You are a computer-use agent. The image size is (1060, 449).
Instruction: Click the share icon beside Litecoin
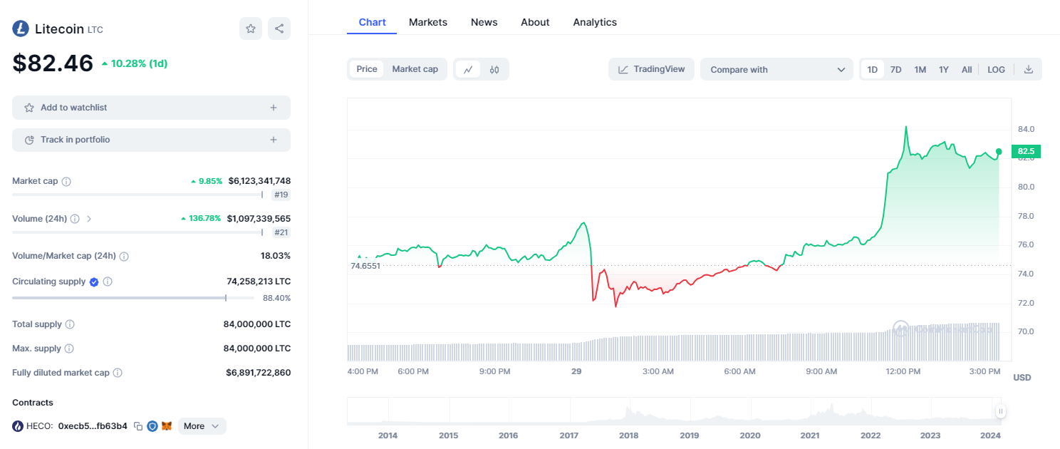click(279, 29)
